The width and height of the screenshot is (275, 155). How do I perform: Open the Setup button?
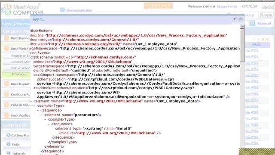266,15
